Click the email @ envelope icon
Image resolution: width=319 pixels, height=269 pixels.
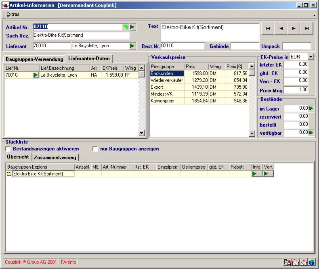tap(296, 263)
